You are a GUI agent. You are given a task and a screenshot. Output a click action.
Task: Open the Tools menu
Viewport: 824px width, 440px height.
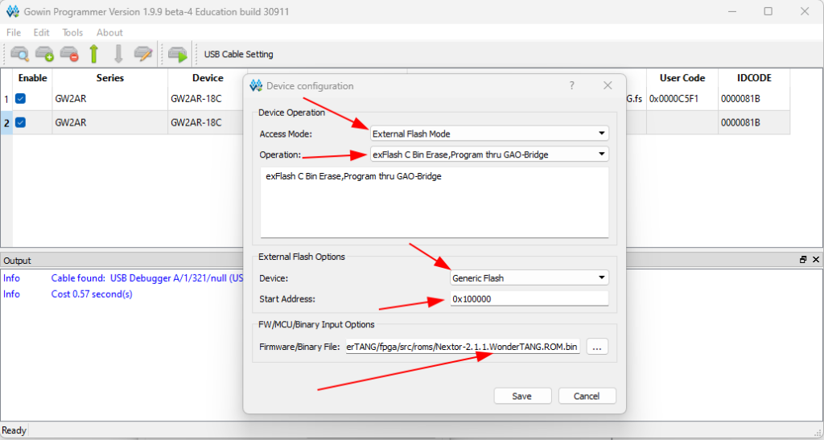click(72, 32)
